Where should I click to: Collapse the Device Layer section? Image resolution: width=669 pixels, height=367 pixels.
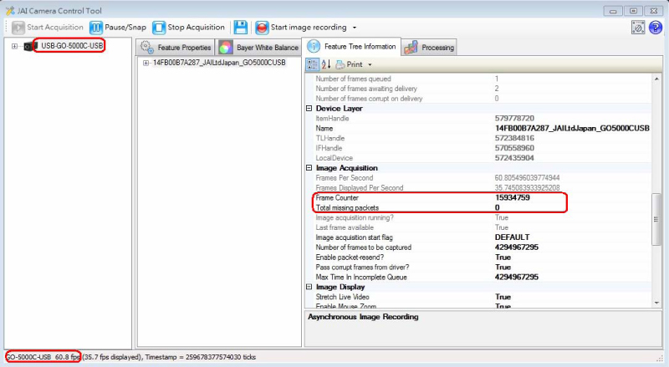(x=309, y=109)
